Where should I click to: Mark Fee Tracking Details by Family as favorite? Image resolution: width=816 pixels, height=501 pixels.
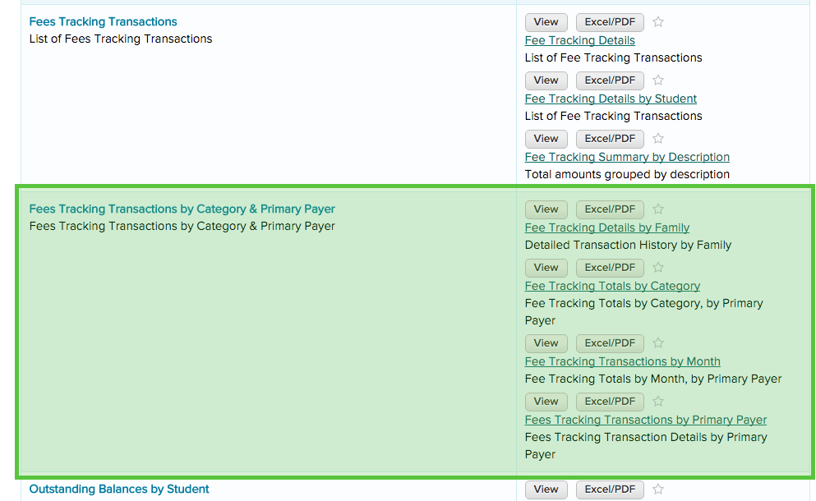(657, 209)
